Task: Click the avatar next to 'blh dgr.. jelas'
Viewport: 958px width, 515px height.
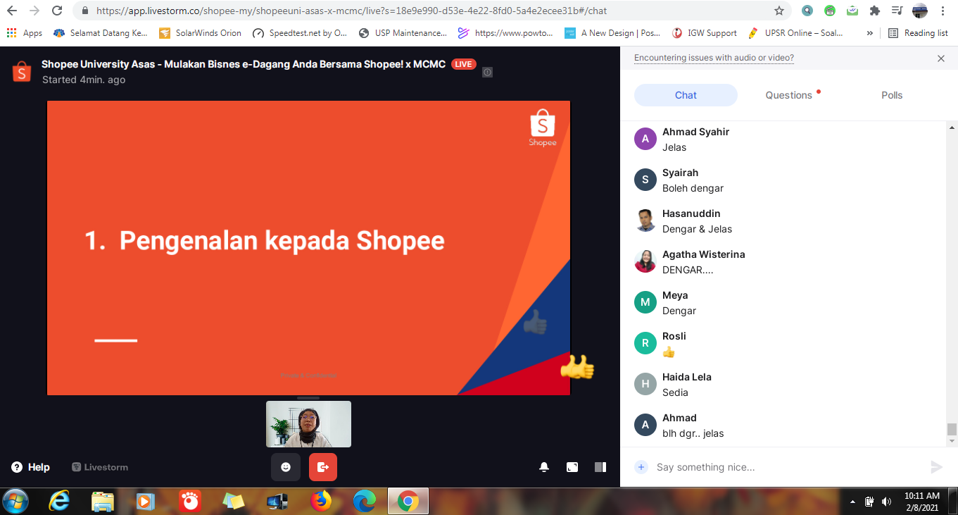Action: tap(645, 425)
